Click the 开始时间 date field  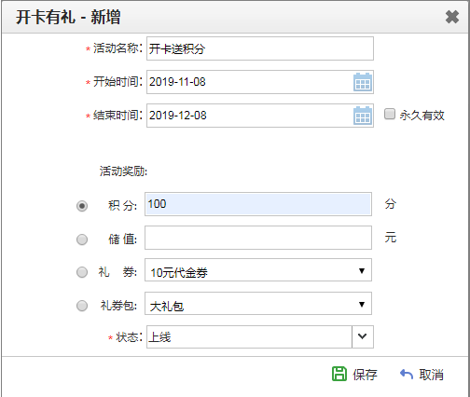250,82
